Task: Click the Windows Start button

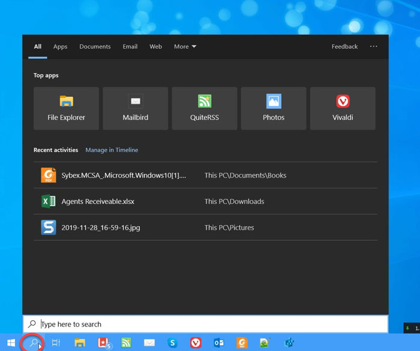Action: pyautogui.click(x=11, y=343)
